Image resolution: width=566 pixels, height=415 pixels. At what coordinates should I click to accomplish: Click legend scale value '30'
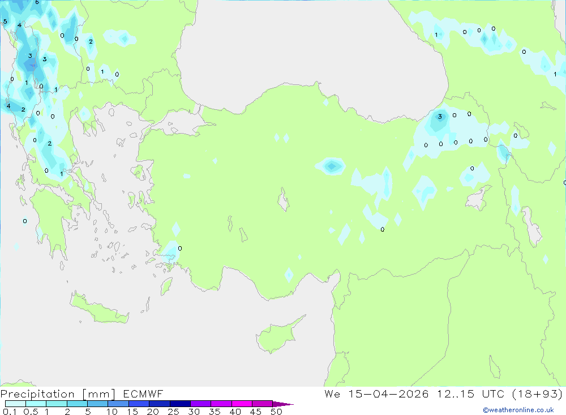[x=194, y=412]
